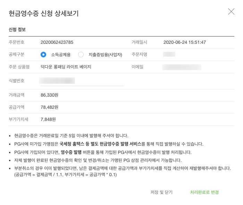Image resolution: width=243 pixels, height=205 pixels.
Task: Click the blurred 주문자명 value
Action: click(x=169, y=54)
